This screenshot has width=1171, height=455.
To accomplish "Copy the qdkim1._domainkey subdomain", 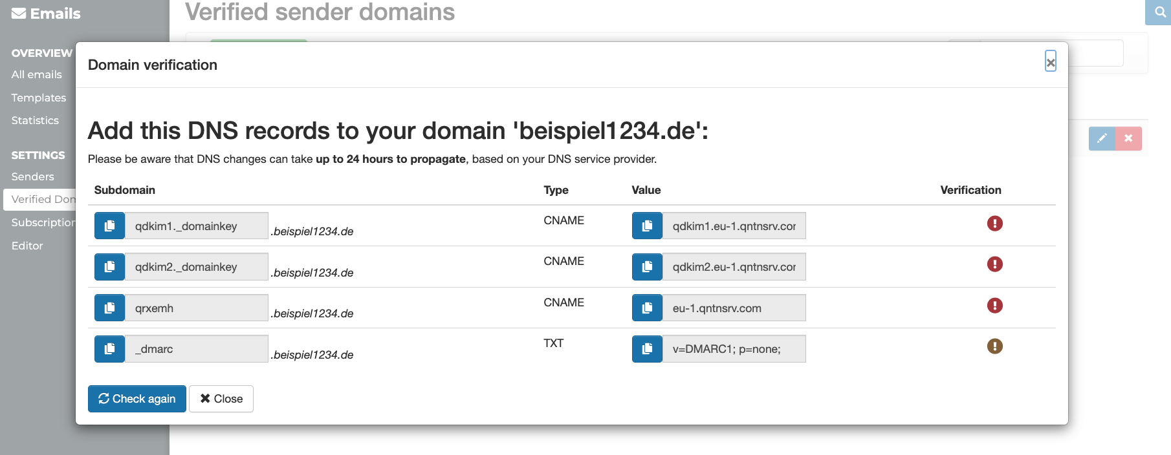I will (x=109, y=226).
